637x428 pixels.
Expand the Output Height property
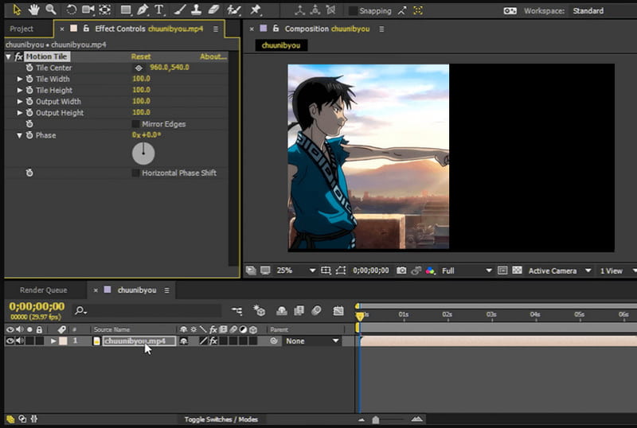pos(19,112)
